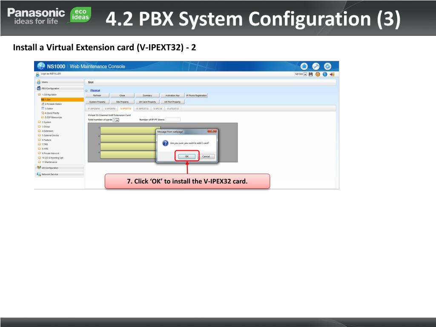Image resolution: width=436 pixels, height=327 pixels.
Task: Click the UM Card Property button
Action: tap(147, 102)
